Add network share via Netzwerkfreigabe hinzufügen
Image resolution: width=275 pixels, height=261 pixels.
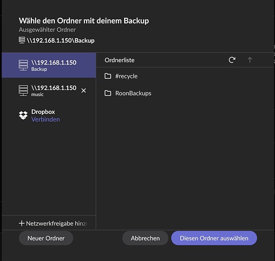pos(53,223)
